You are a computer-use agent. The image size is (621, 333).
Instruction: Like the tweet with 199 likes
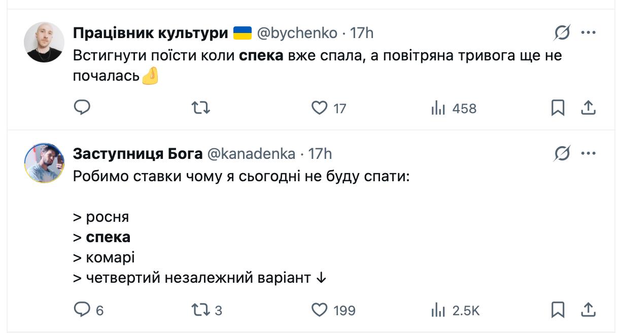point(319,310)
